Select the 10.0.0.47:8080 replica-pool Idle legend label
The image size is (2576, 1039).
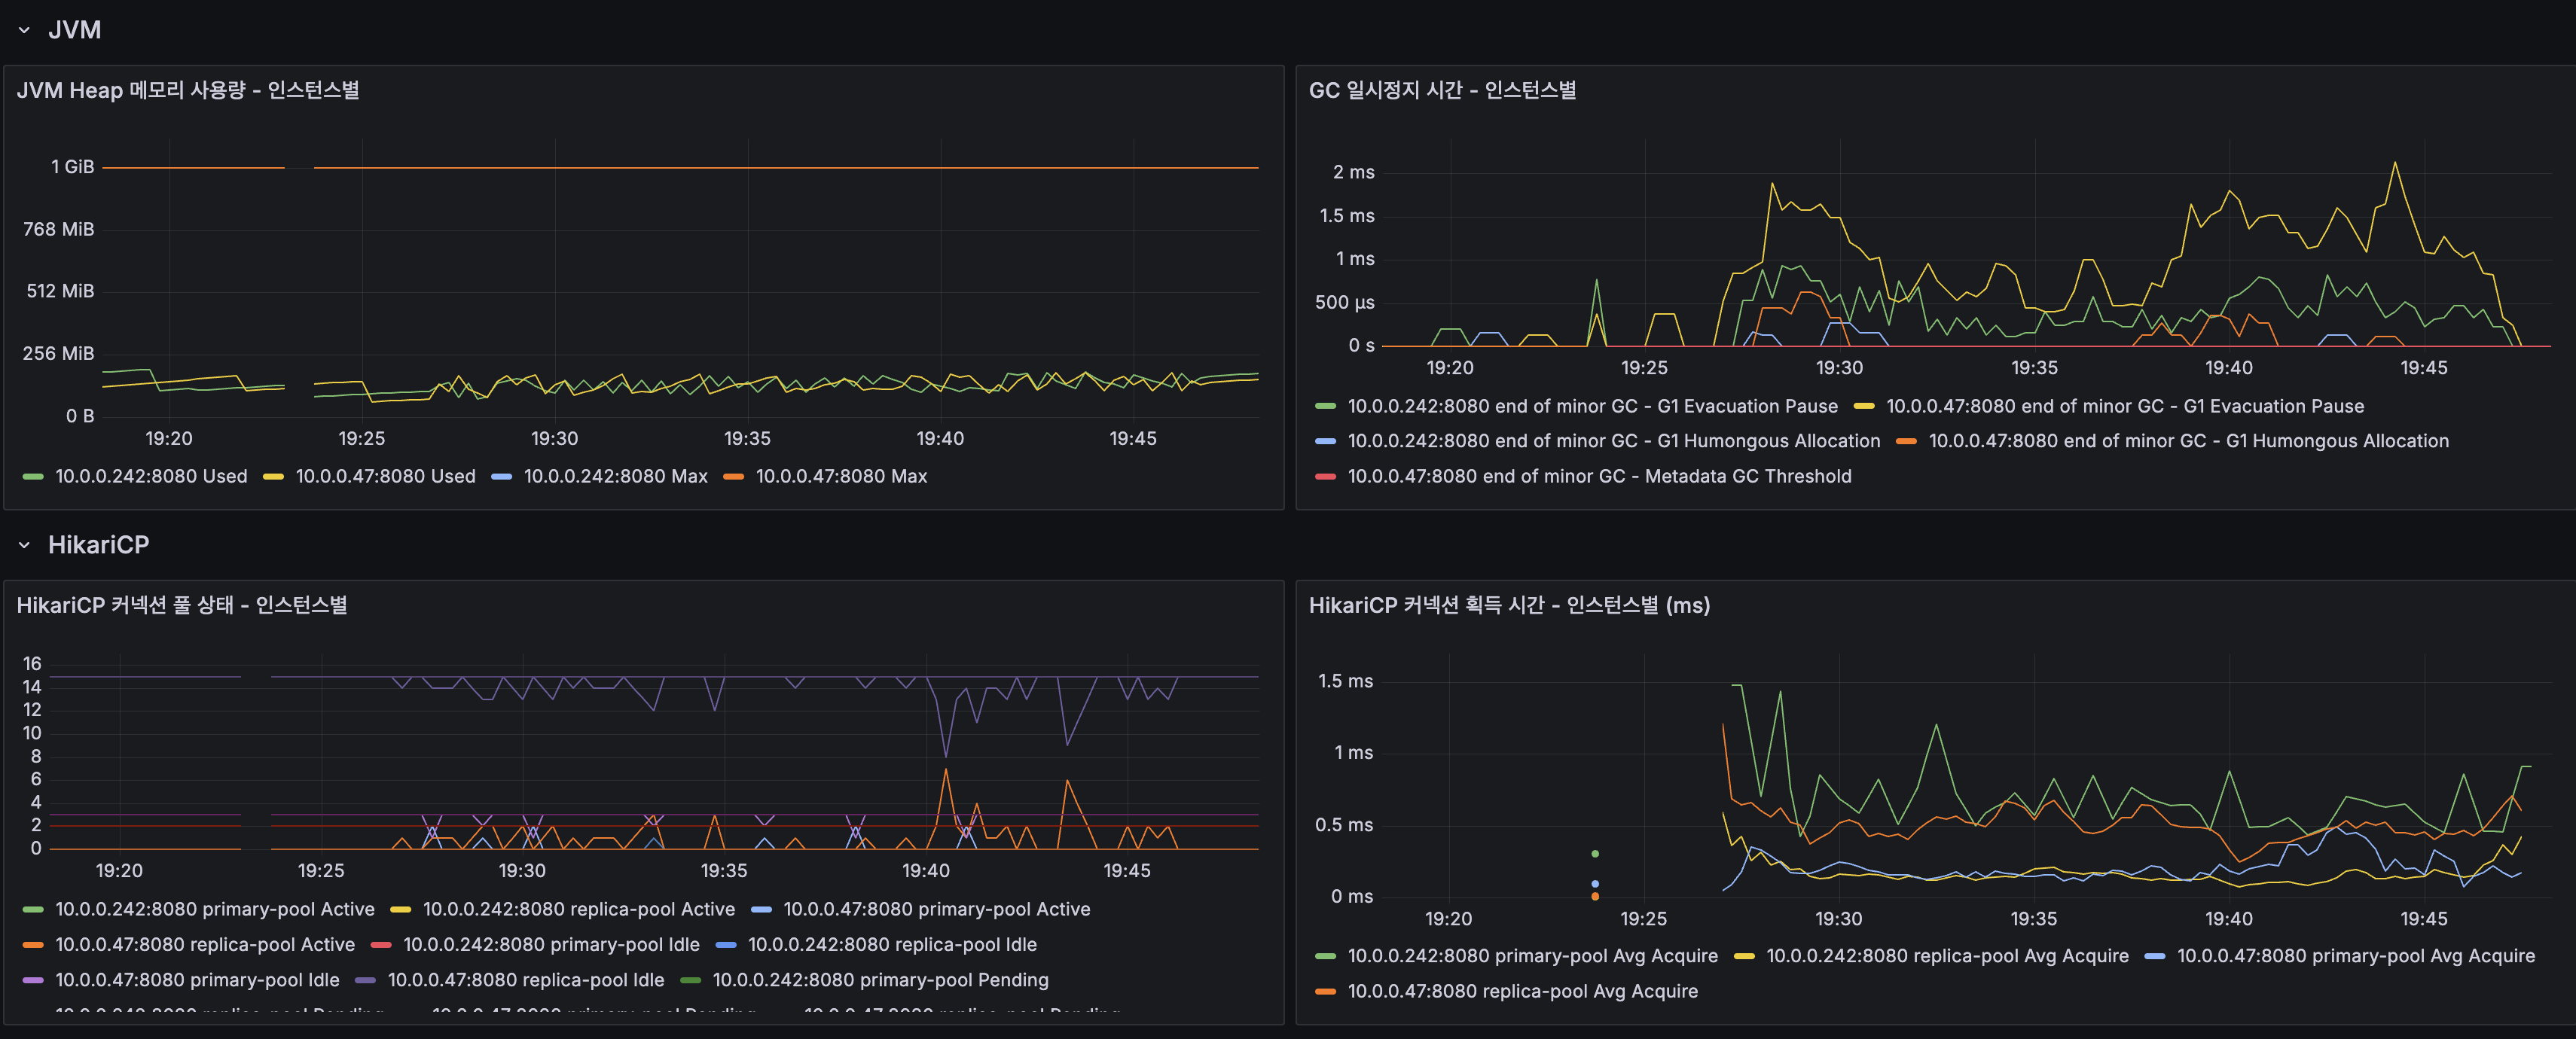click(x=525, y=980)
